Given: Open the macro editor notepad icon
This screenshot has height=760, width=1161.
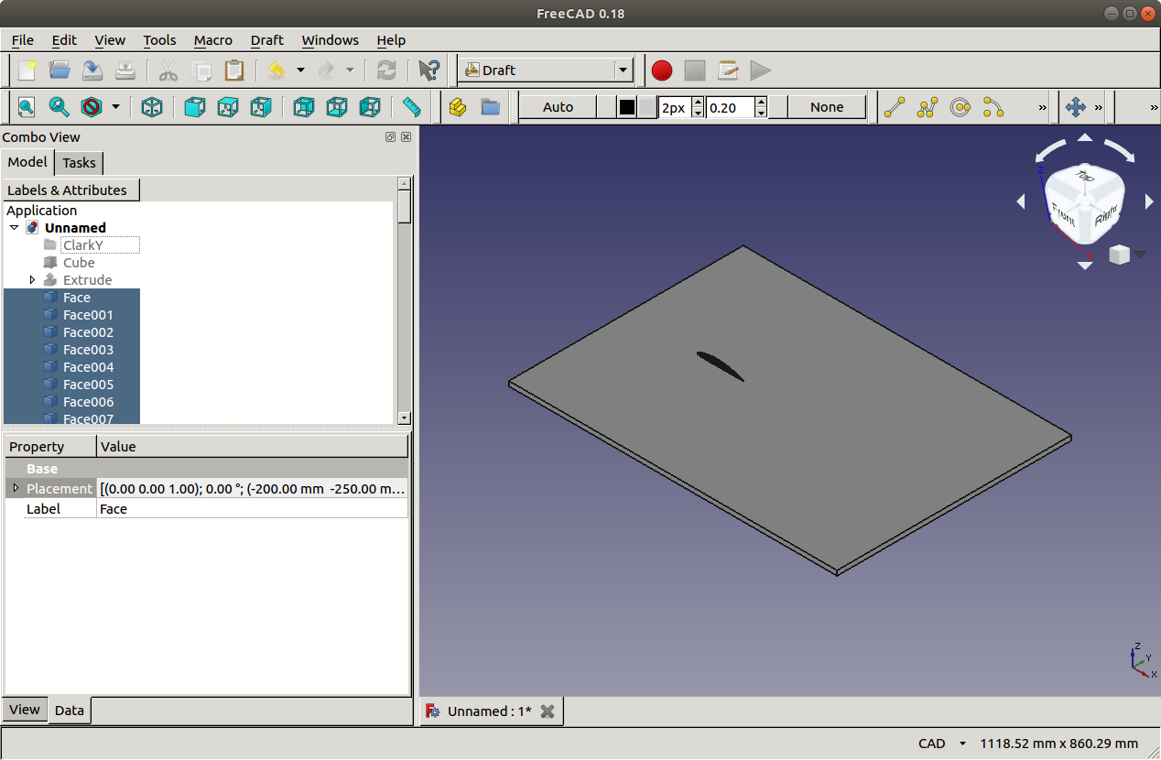Looking at the screenshot, I should tap(728, 71).
